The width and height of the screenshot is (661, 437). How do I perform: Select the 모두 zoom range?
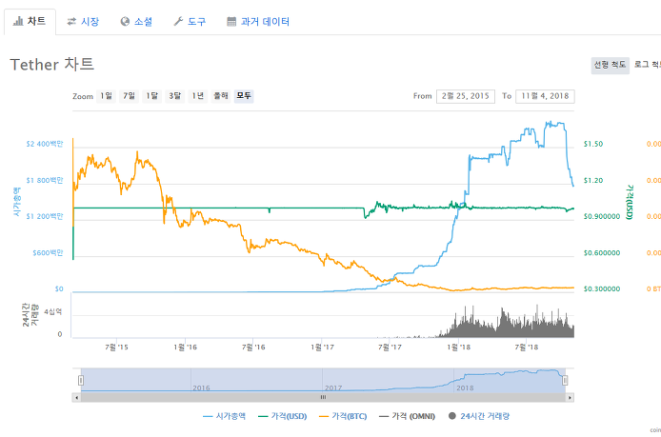click(x=244, y=96)
